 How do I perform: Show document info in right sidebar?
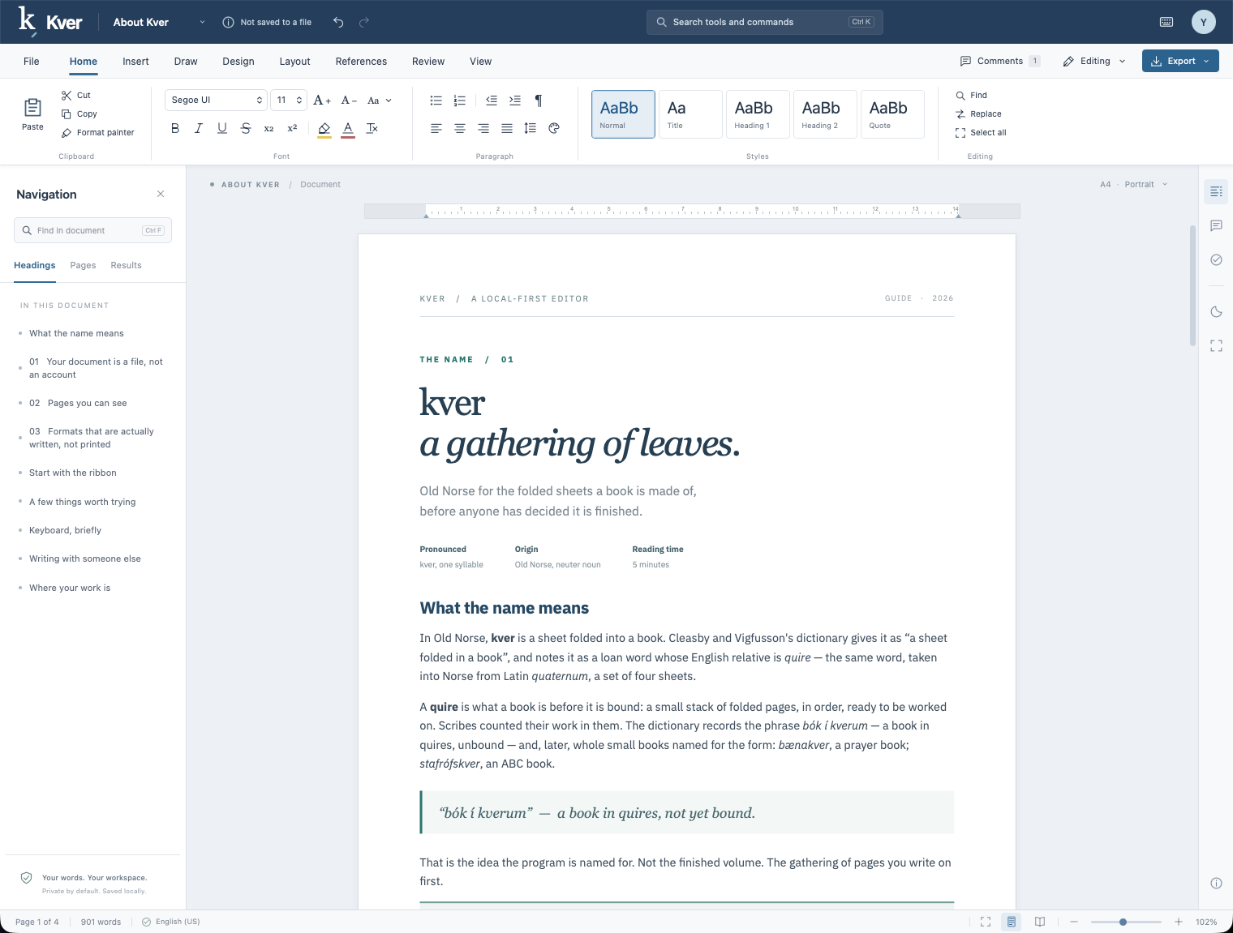pos(1216,884)
